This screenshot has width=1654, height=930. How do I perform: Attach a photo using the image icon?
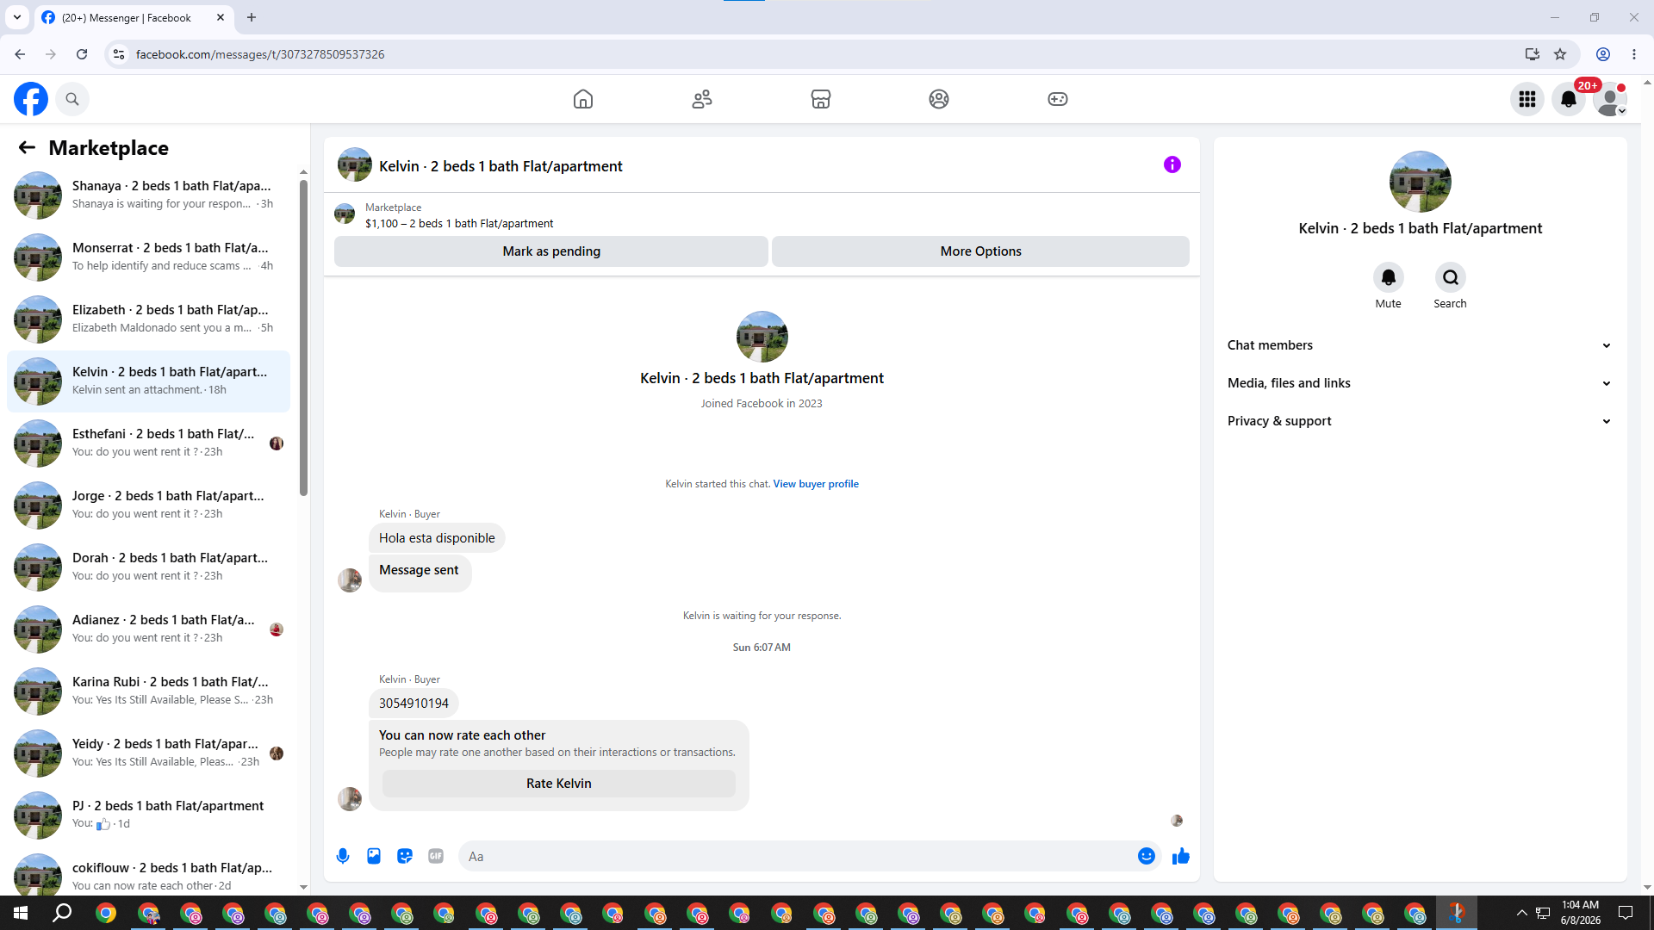tap(374, 856)
